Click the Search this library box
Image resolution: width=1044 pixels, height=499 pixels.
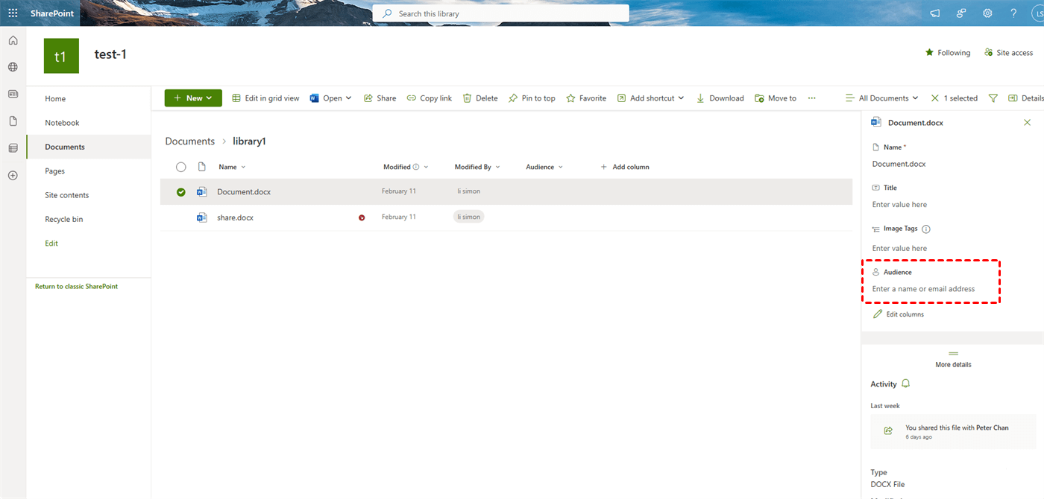pos(500,13)
